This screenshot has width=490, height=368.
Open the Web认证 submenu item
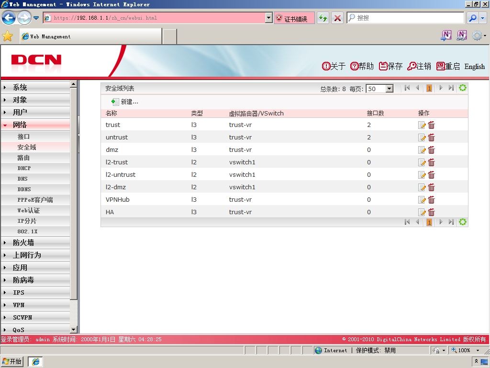click(x=35, y=210)
